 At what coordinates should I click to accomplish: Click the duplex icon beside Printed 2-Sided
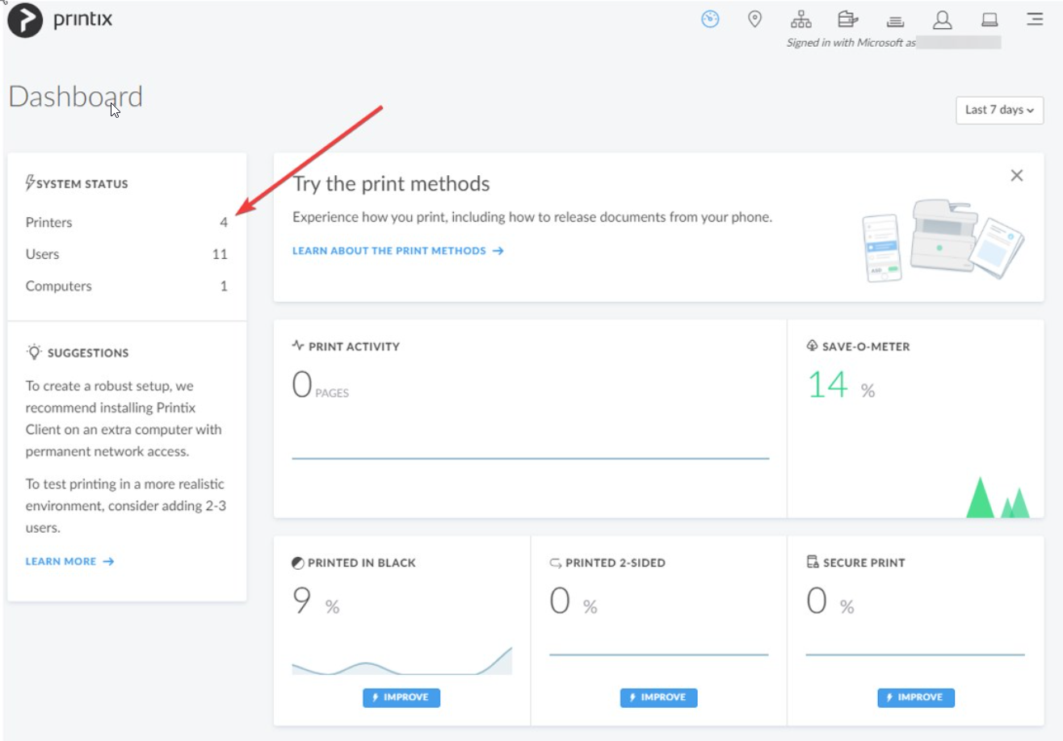coord(555,563)
